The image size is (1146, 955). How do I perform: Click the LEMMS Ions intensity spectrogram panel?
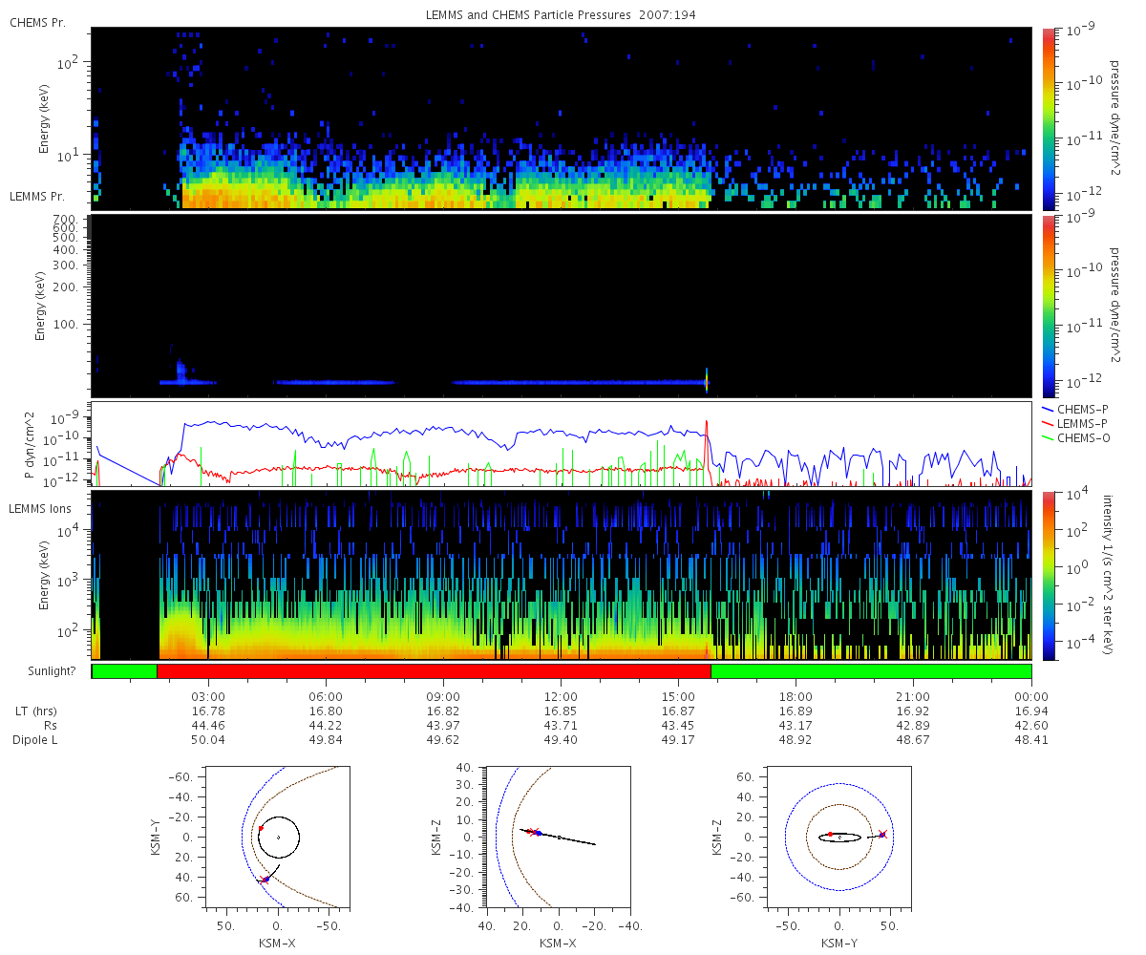pos(562,576)
